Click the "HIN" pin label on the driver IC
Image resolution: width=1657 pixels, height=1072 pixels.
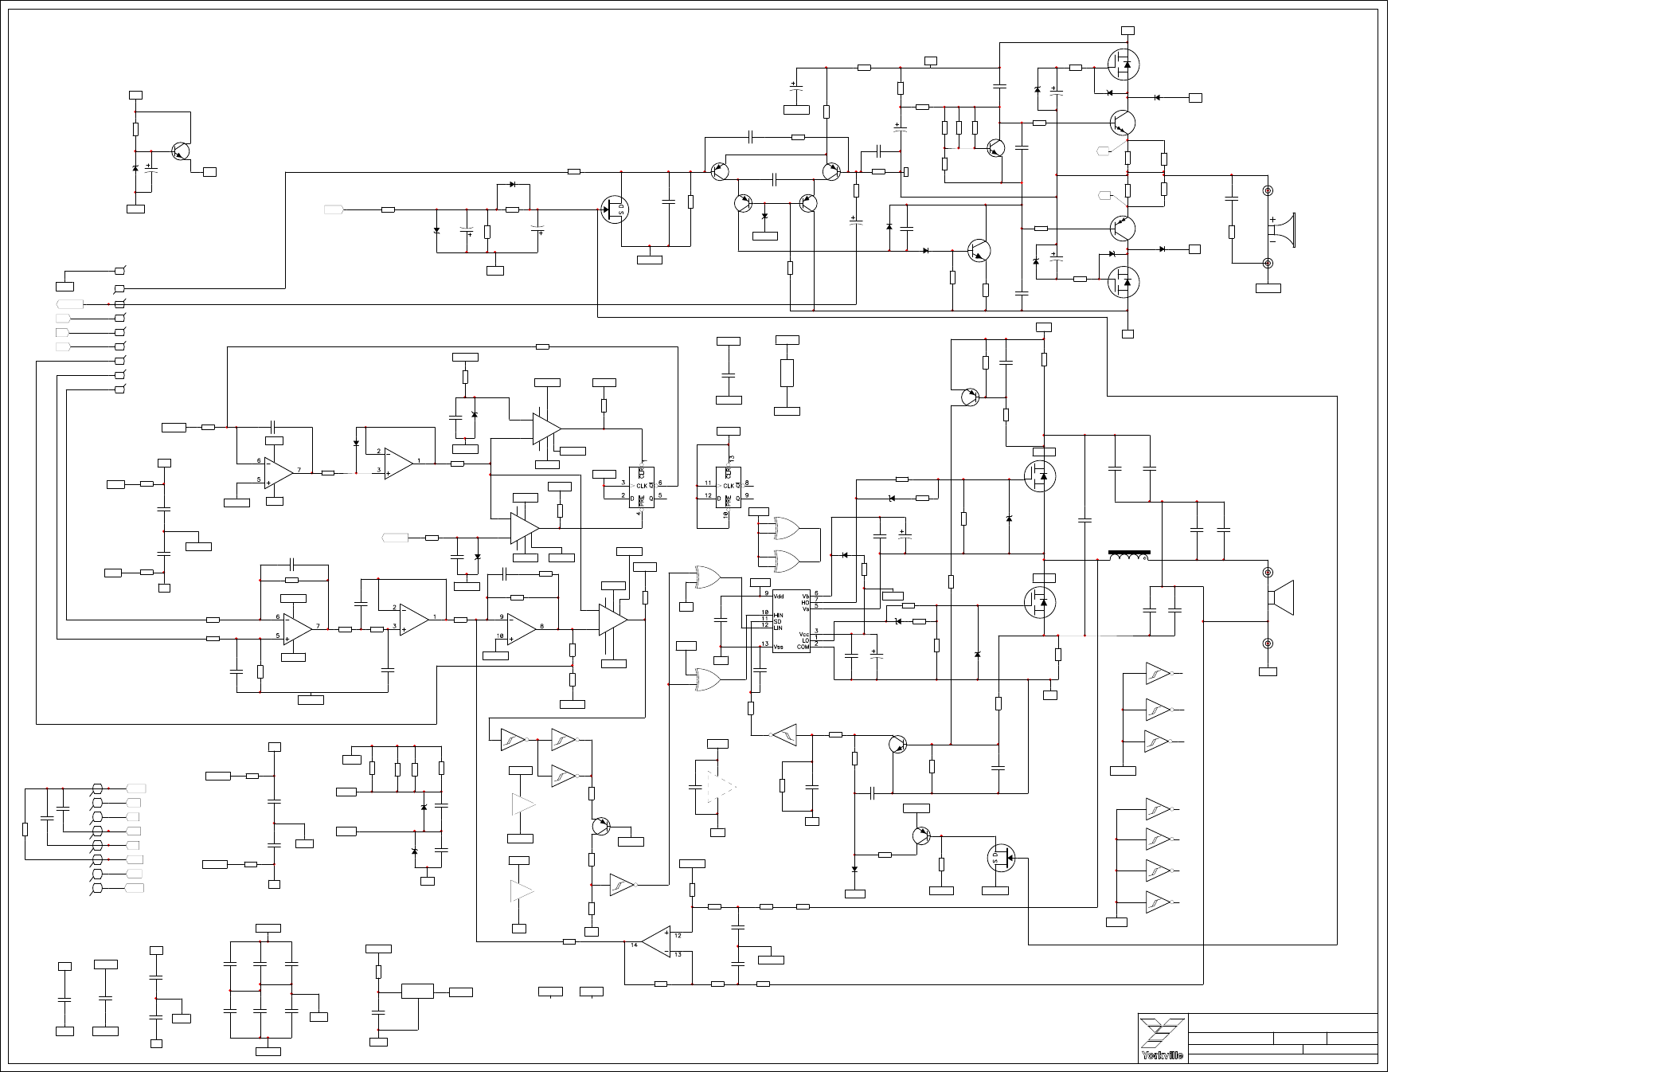pyautogui.click(x=779, y=615)
